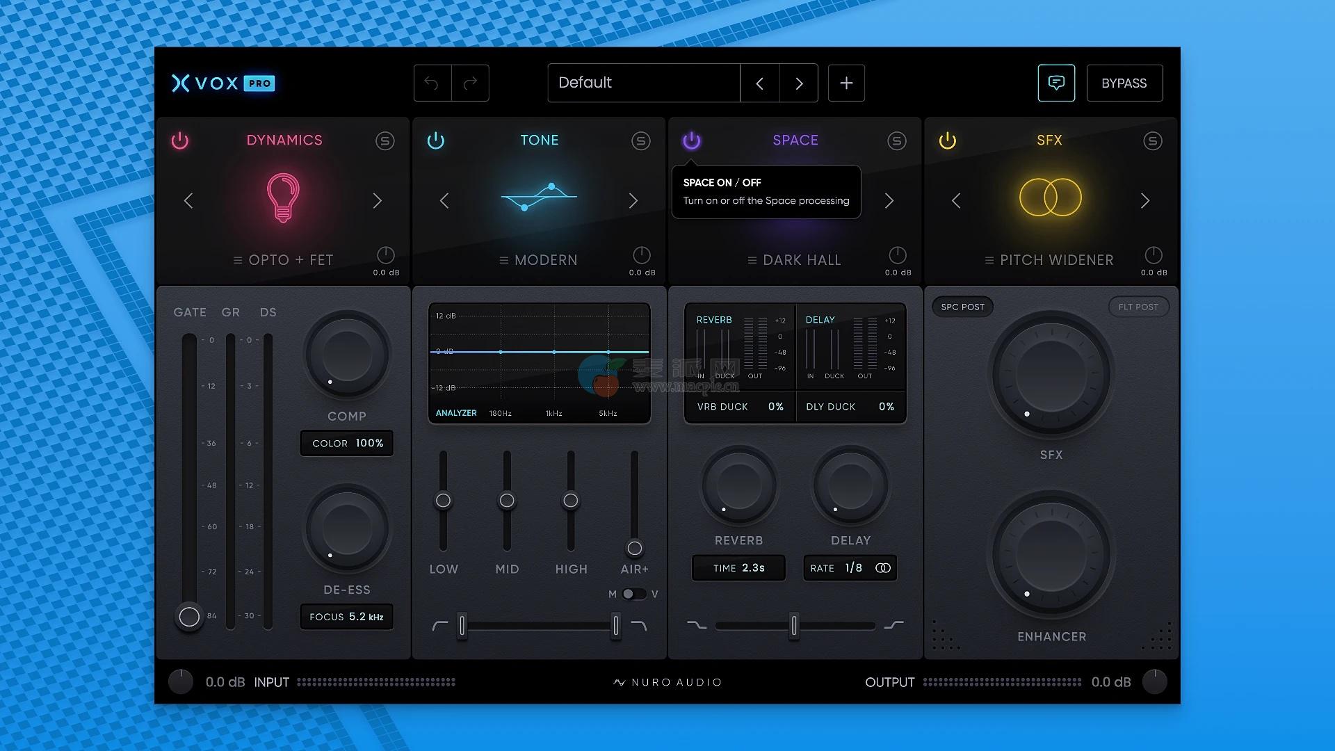Click the plus icon to add a preset

click(846, 83)
